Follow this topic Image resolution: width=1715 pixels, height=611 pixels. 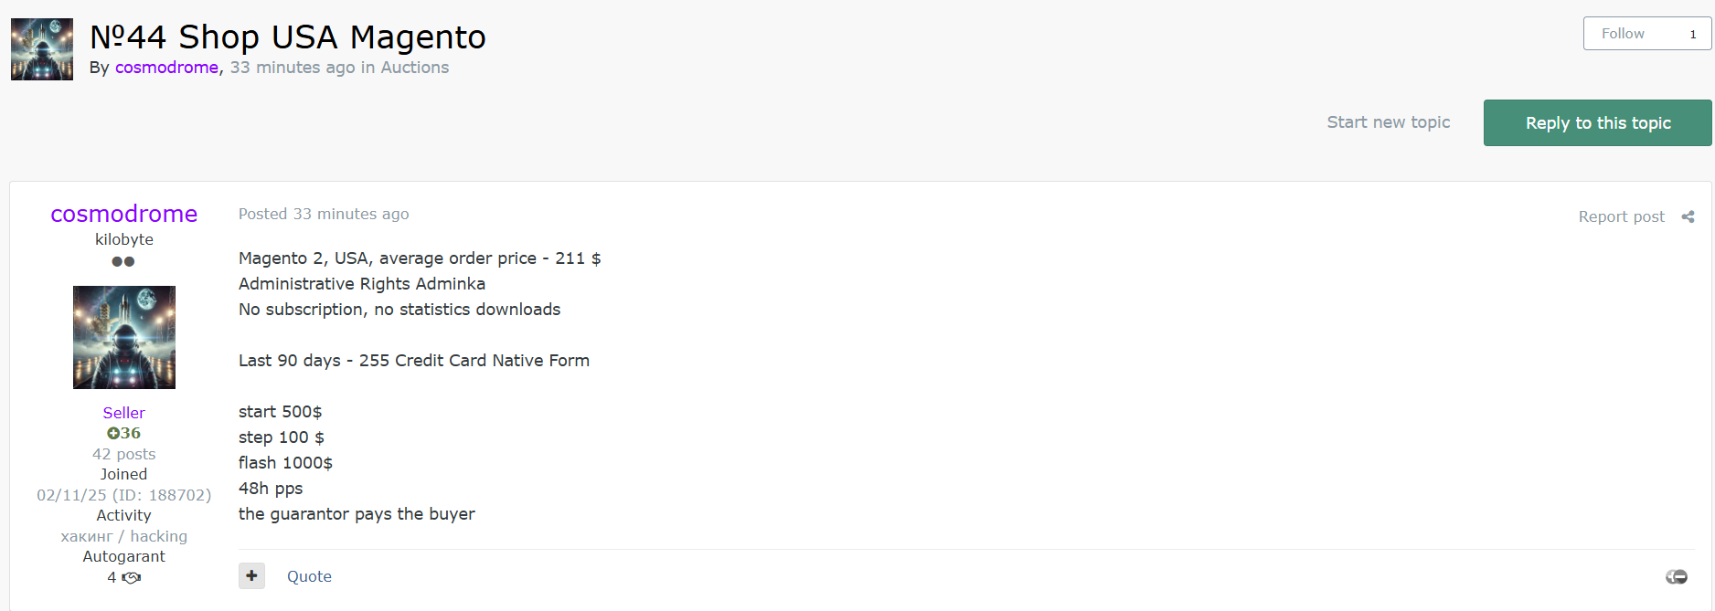click(x=1623, y=34)
